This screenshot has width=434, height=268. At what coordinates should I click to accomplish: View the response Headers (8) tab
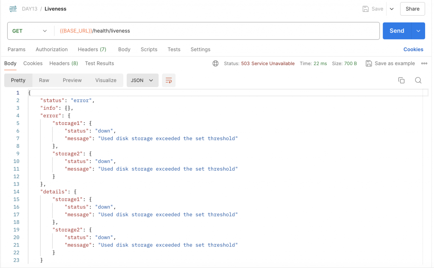pos(64,64)
